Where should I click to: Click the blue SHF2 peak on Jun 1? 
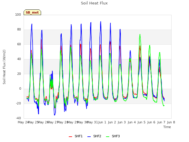[x=101, y=22]
